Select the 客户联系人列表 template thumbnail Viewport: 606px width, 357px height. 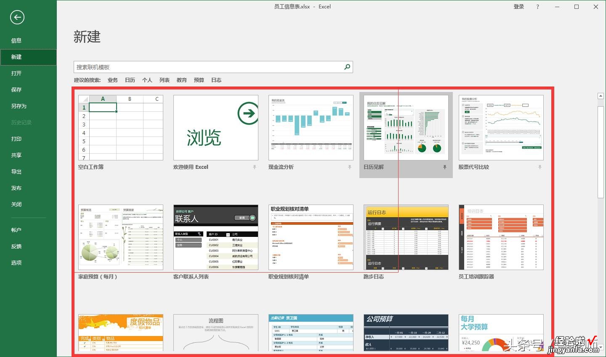(x=216, y=237)
